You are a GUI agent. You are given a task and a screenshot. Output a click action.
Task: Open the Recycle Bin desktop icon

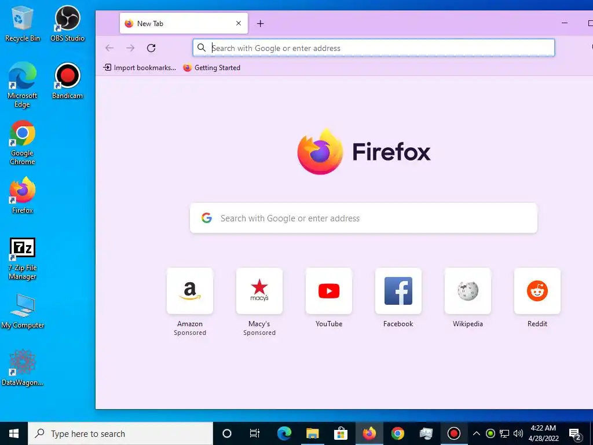(x=23, y=23)
